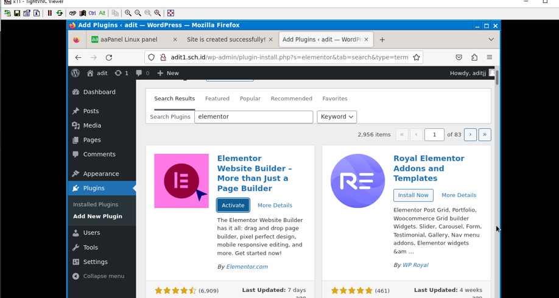Click TightVNC zoom 100% magnifier
Image resolution: width=559 pixels, height=298 pixels.
[147, 13]
